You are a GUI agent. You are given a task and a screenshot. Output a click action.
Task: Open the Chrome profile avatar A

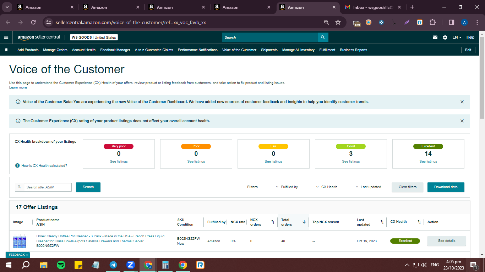tap(464, 22)
